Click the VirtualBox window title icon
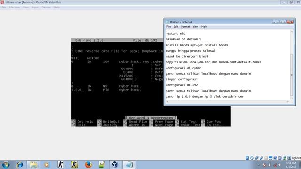The image size is (301, 169). tap(2, 2)
